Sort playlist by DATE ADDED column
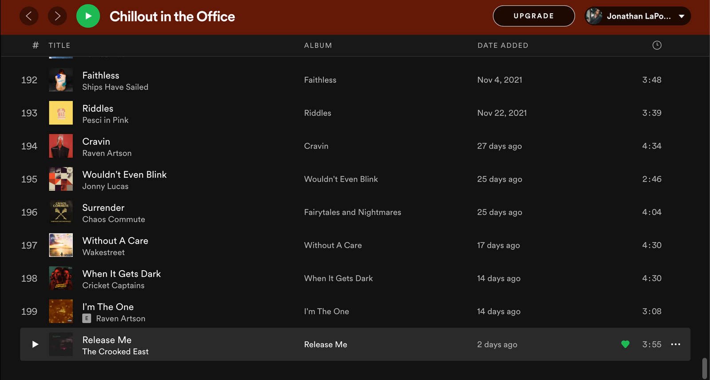The width and height of the screenshot is (710, 380). coord(502,46)
